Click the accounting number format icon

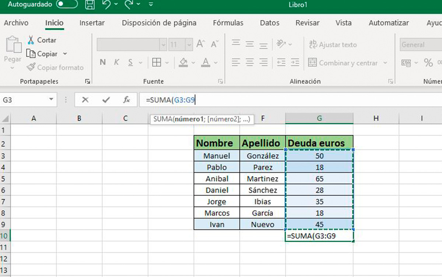406,63
